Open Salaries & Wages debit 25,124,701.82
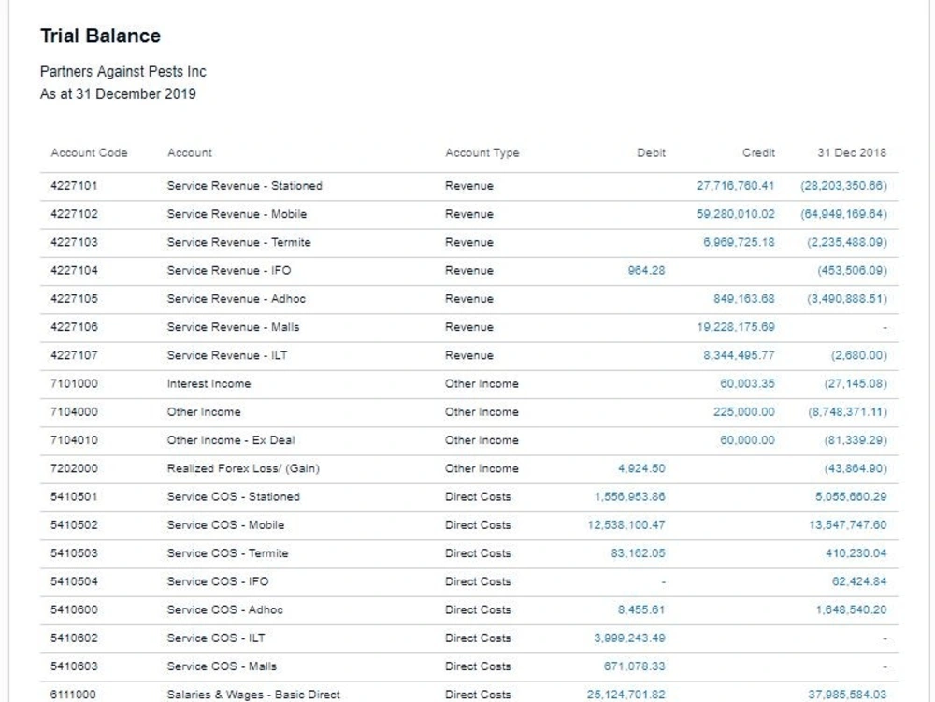935x702 pixels. 626,695
